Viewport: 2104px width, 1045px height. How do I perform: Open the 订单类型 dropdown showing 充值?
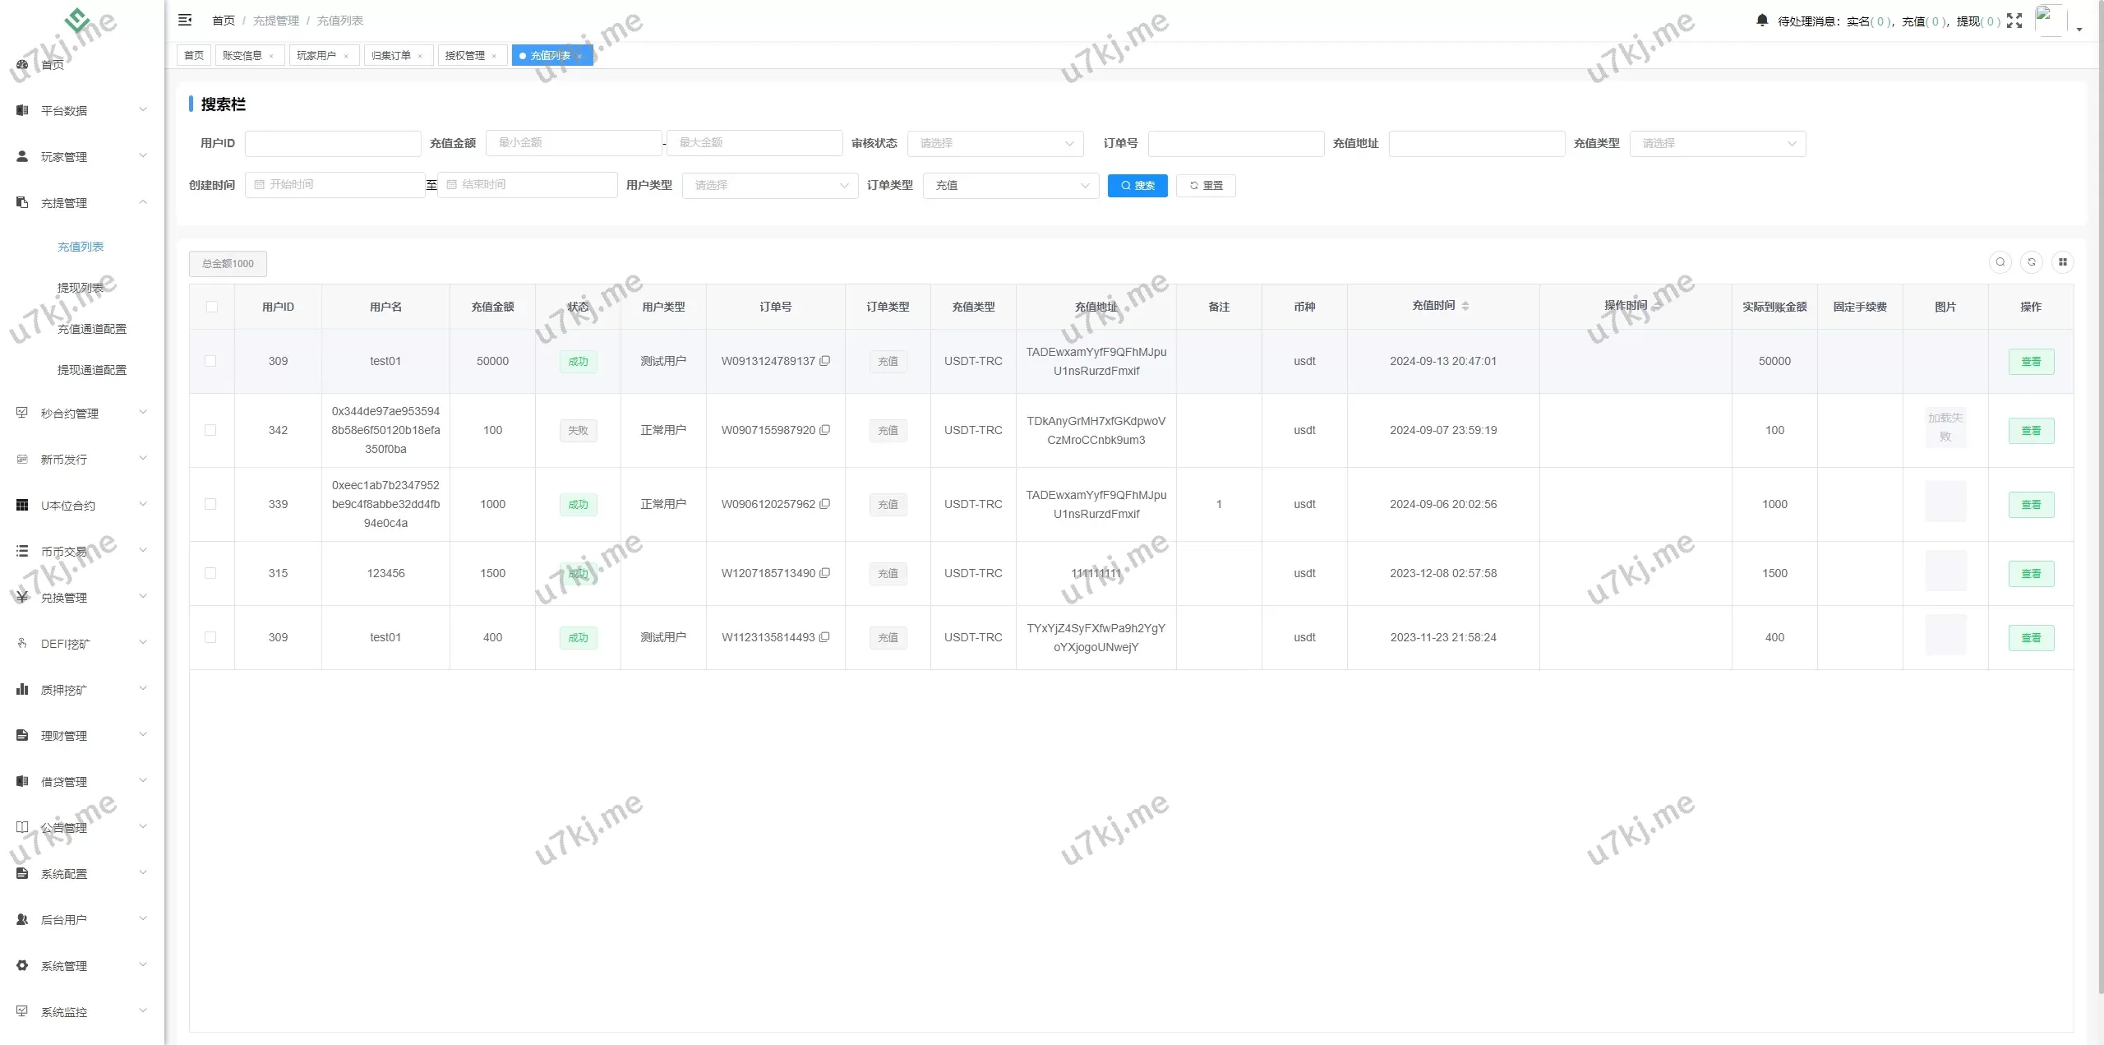tap(1010, 186)
